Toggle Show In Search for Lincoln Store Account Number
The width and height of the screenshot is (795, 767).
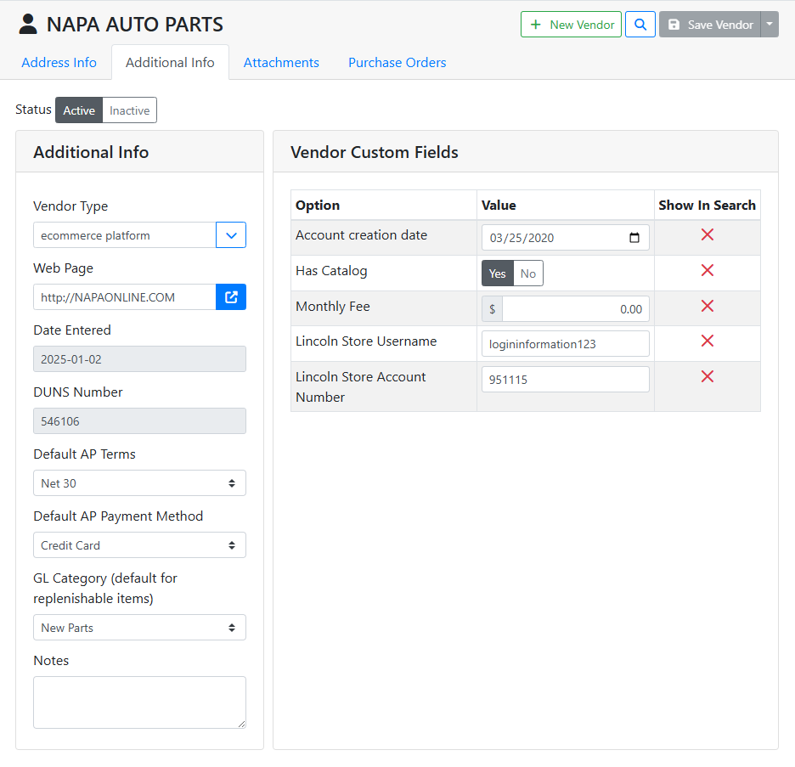707,377
